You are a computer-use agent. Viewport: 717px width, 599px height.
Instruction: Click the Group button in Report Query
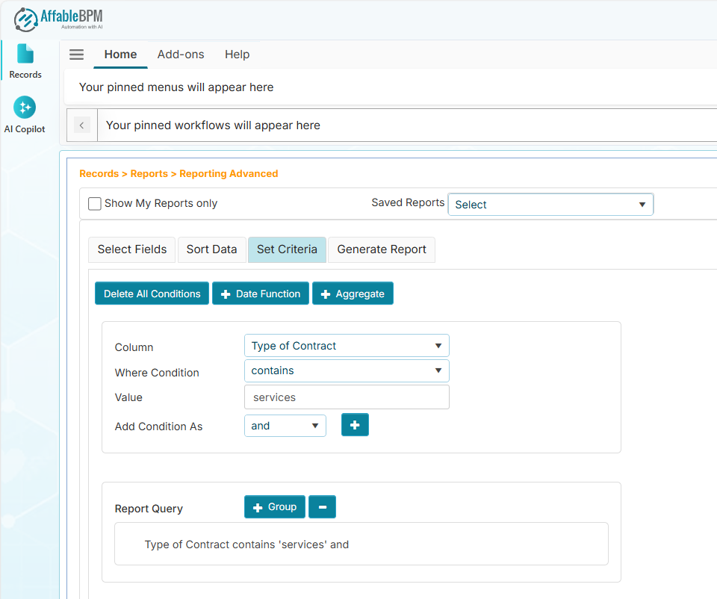[x=274, y=506]
